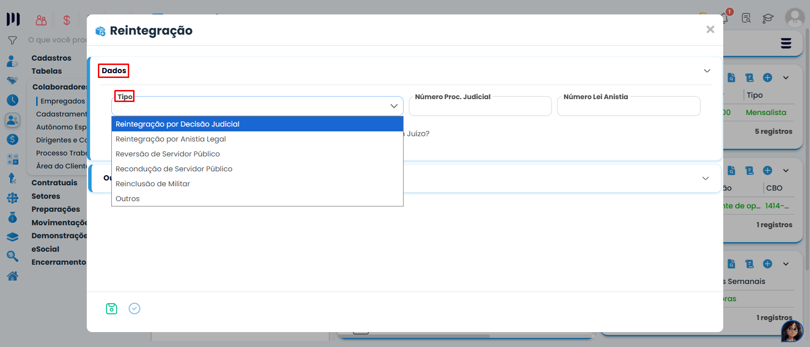Open the Tipo dropdown arrow
Image resolution: width=810 pixels, height=347 pixels.
point(394,106)
